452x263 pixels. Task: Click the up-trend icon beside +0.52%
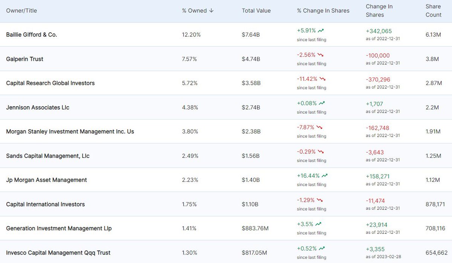[x=321, y=249]
